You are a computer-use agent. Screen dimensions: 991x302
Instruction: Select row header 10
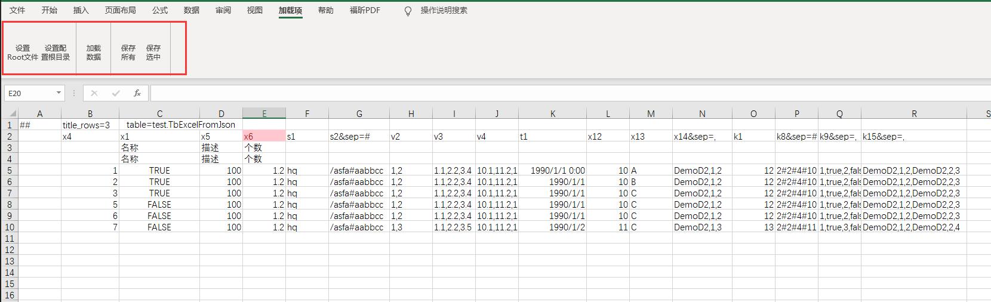click(x=9, y=227)
